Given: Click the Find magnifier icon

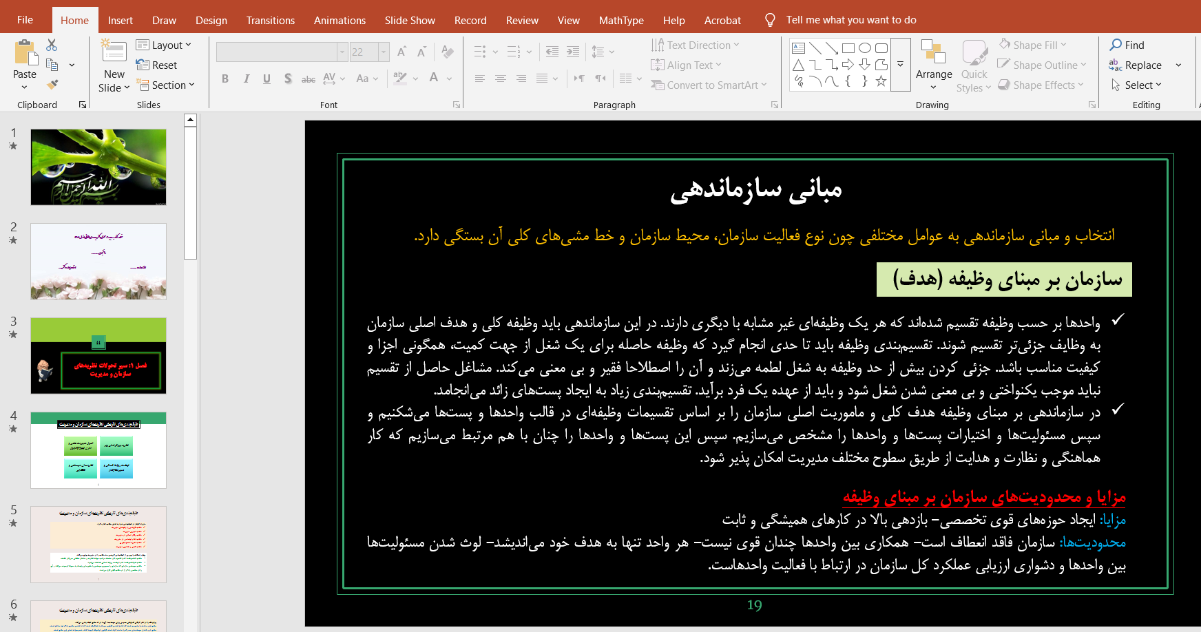Looking at the screenshot, I should pyautogui.click(x=1116, y=45).
